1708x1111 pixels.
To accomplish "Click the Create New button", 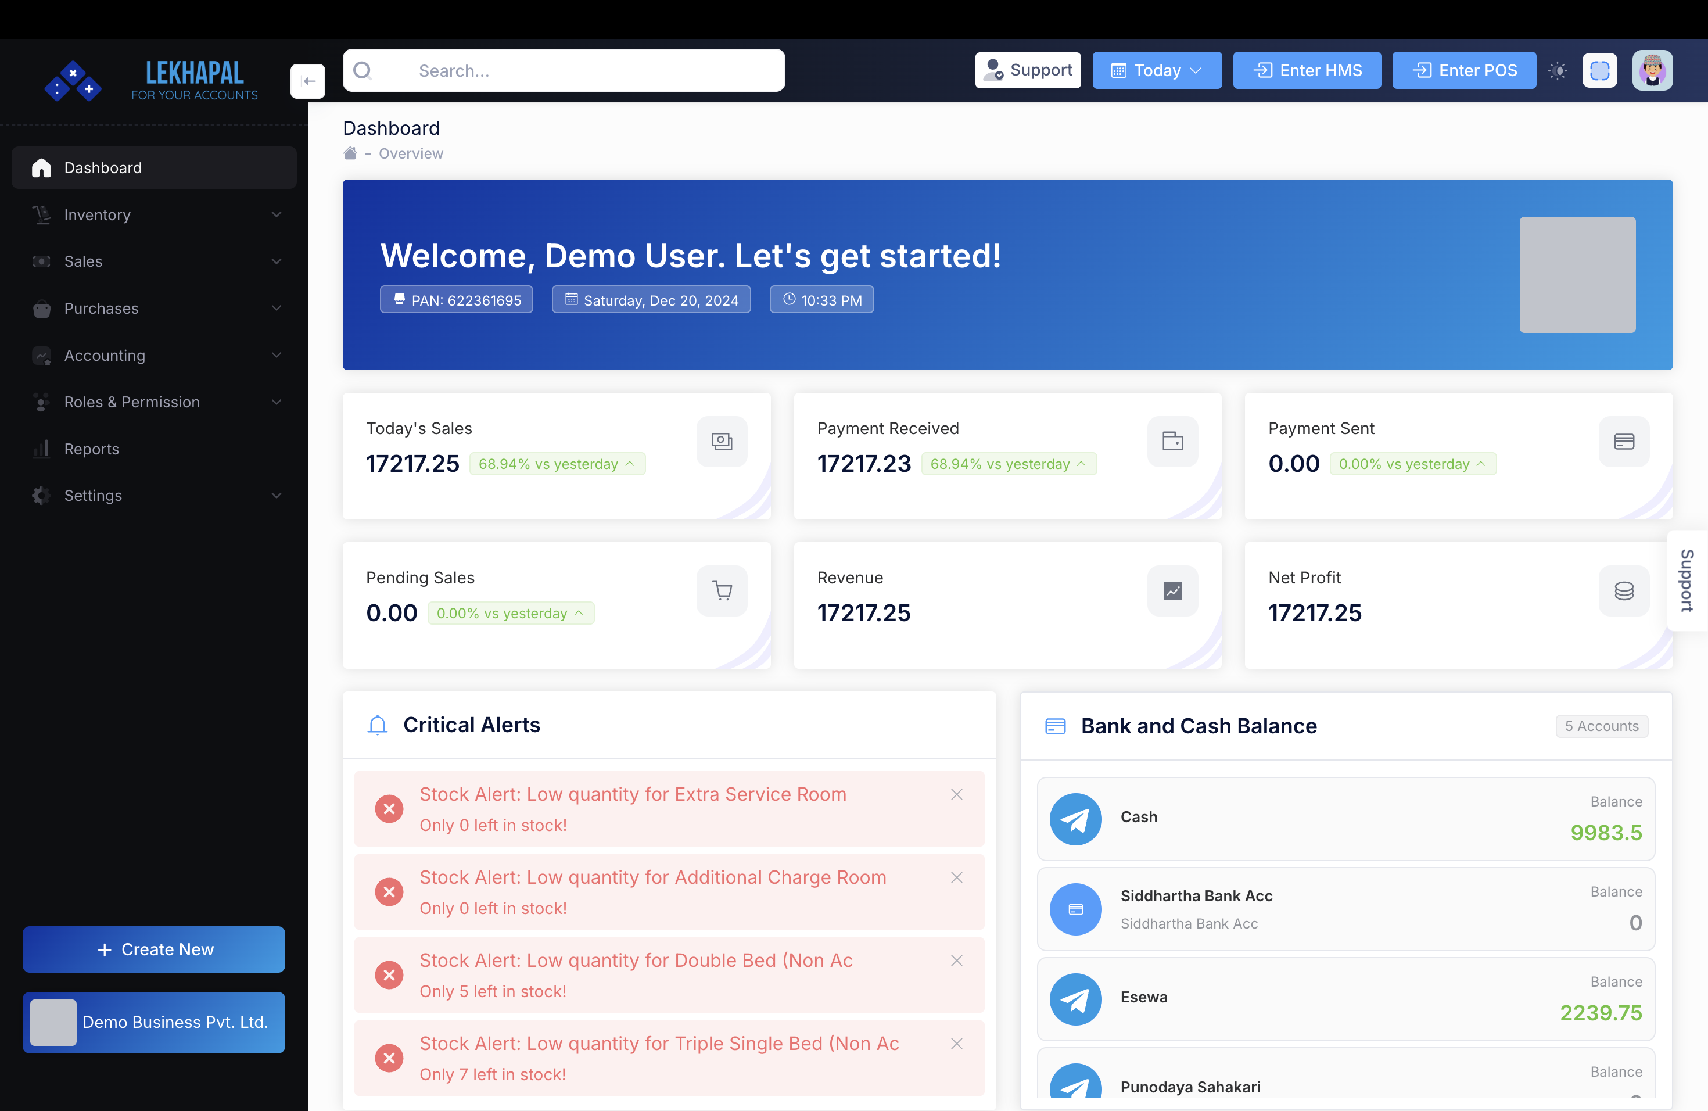I will point(153,949).
